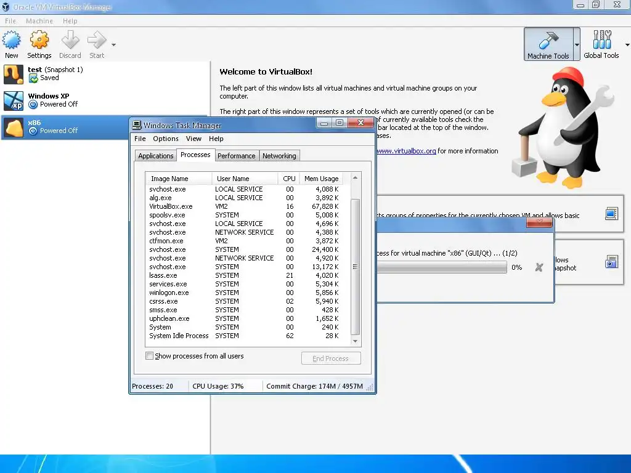
Task: Click x86 Powered Off status icon
Action: [x=33, y=131]
